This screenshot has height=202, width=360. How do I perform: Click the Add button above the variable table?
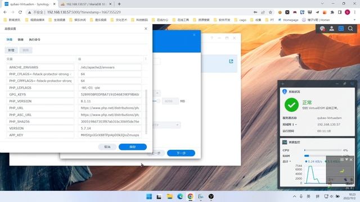pos(11,50)
